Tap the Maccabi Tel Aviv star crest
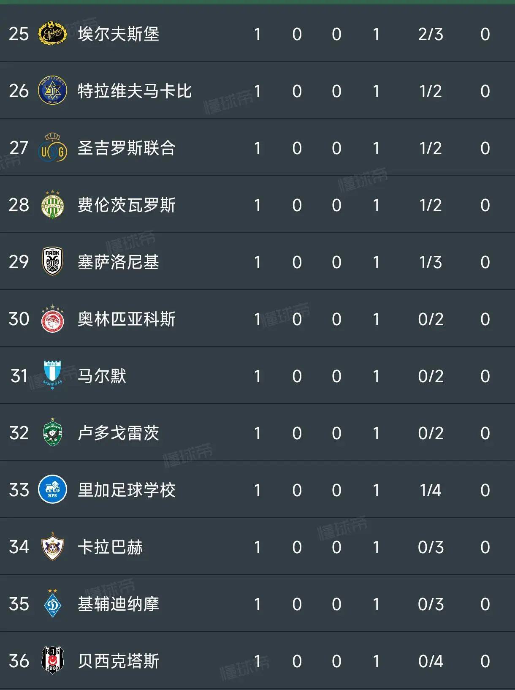 (x=52, y=91)
